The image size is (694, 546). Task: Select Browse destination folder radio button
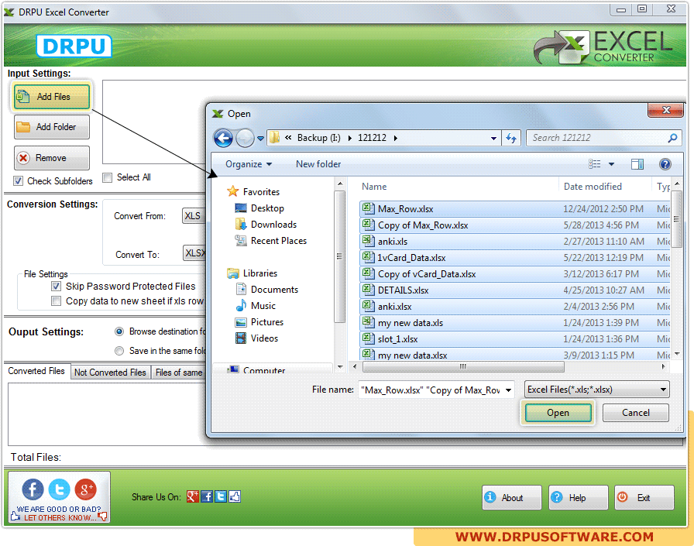click(119, 331)
